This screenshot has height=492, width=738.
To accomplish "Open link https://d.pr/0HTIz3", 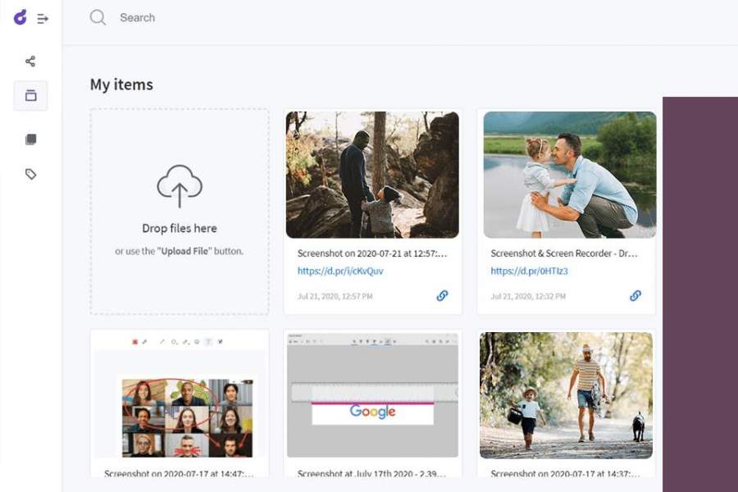I will coord(529,271).
